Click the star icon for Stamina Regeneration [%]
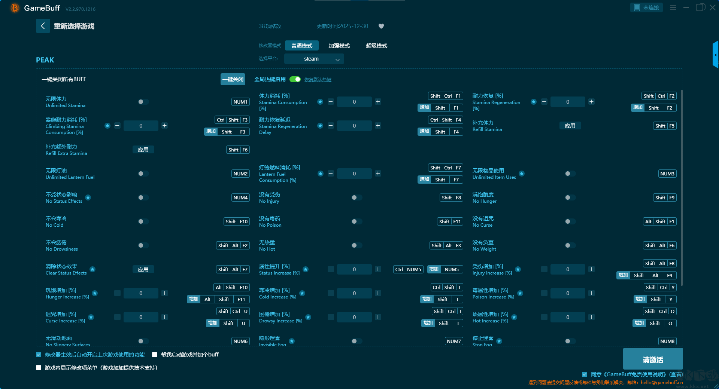 pos(534,102)
